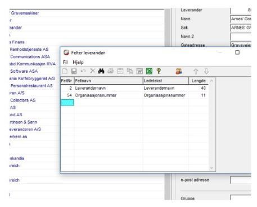Image resolution: width=257 pixels, height=207 pixels.
Task: Open search with the binoculars icon
Action: click(x=101, y=71)
